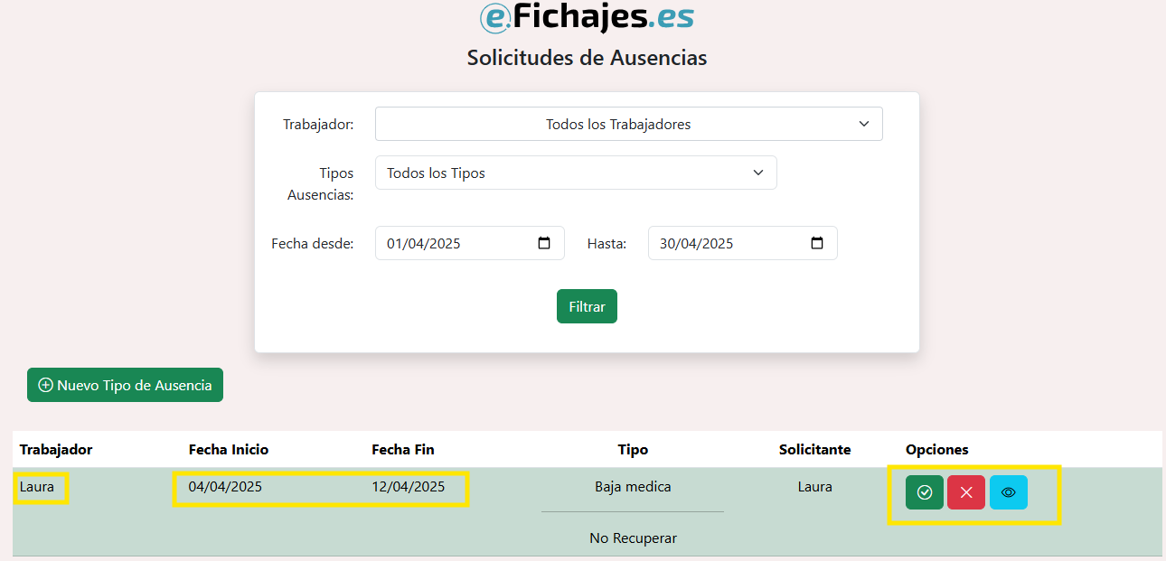The height and width of the screenshot is (561, 1166).
Task: Reject Laura's request with red X icon
Action: [x=966, y=492]
